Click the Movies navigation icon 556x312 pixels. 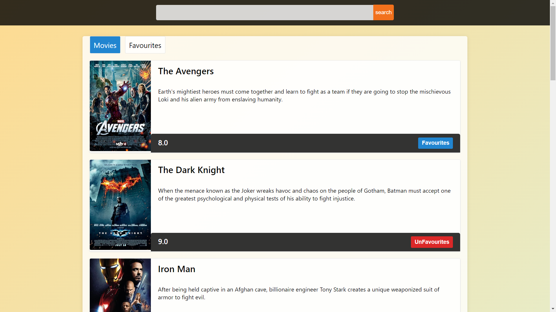[x=105, y=45]
